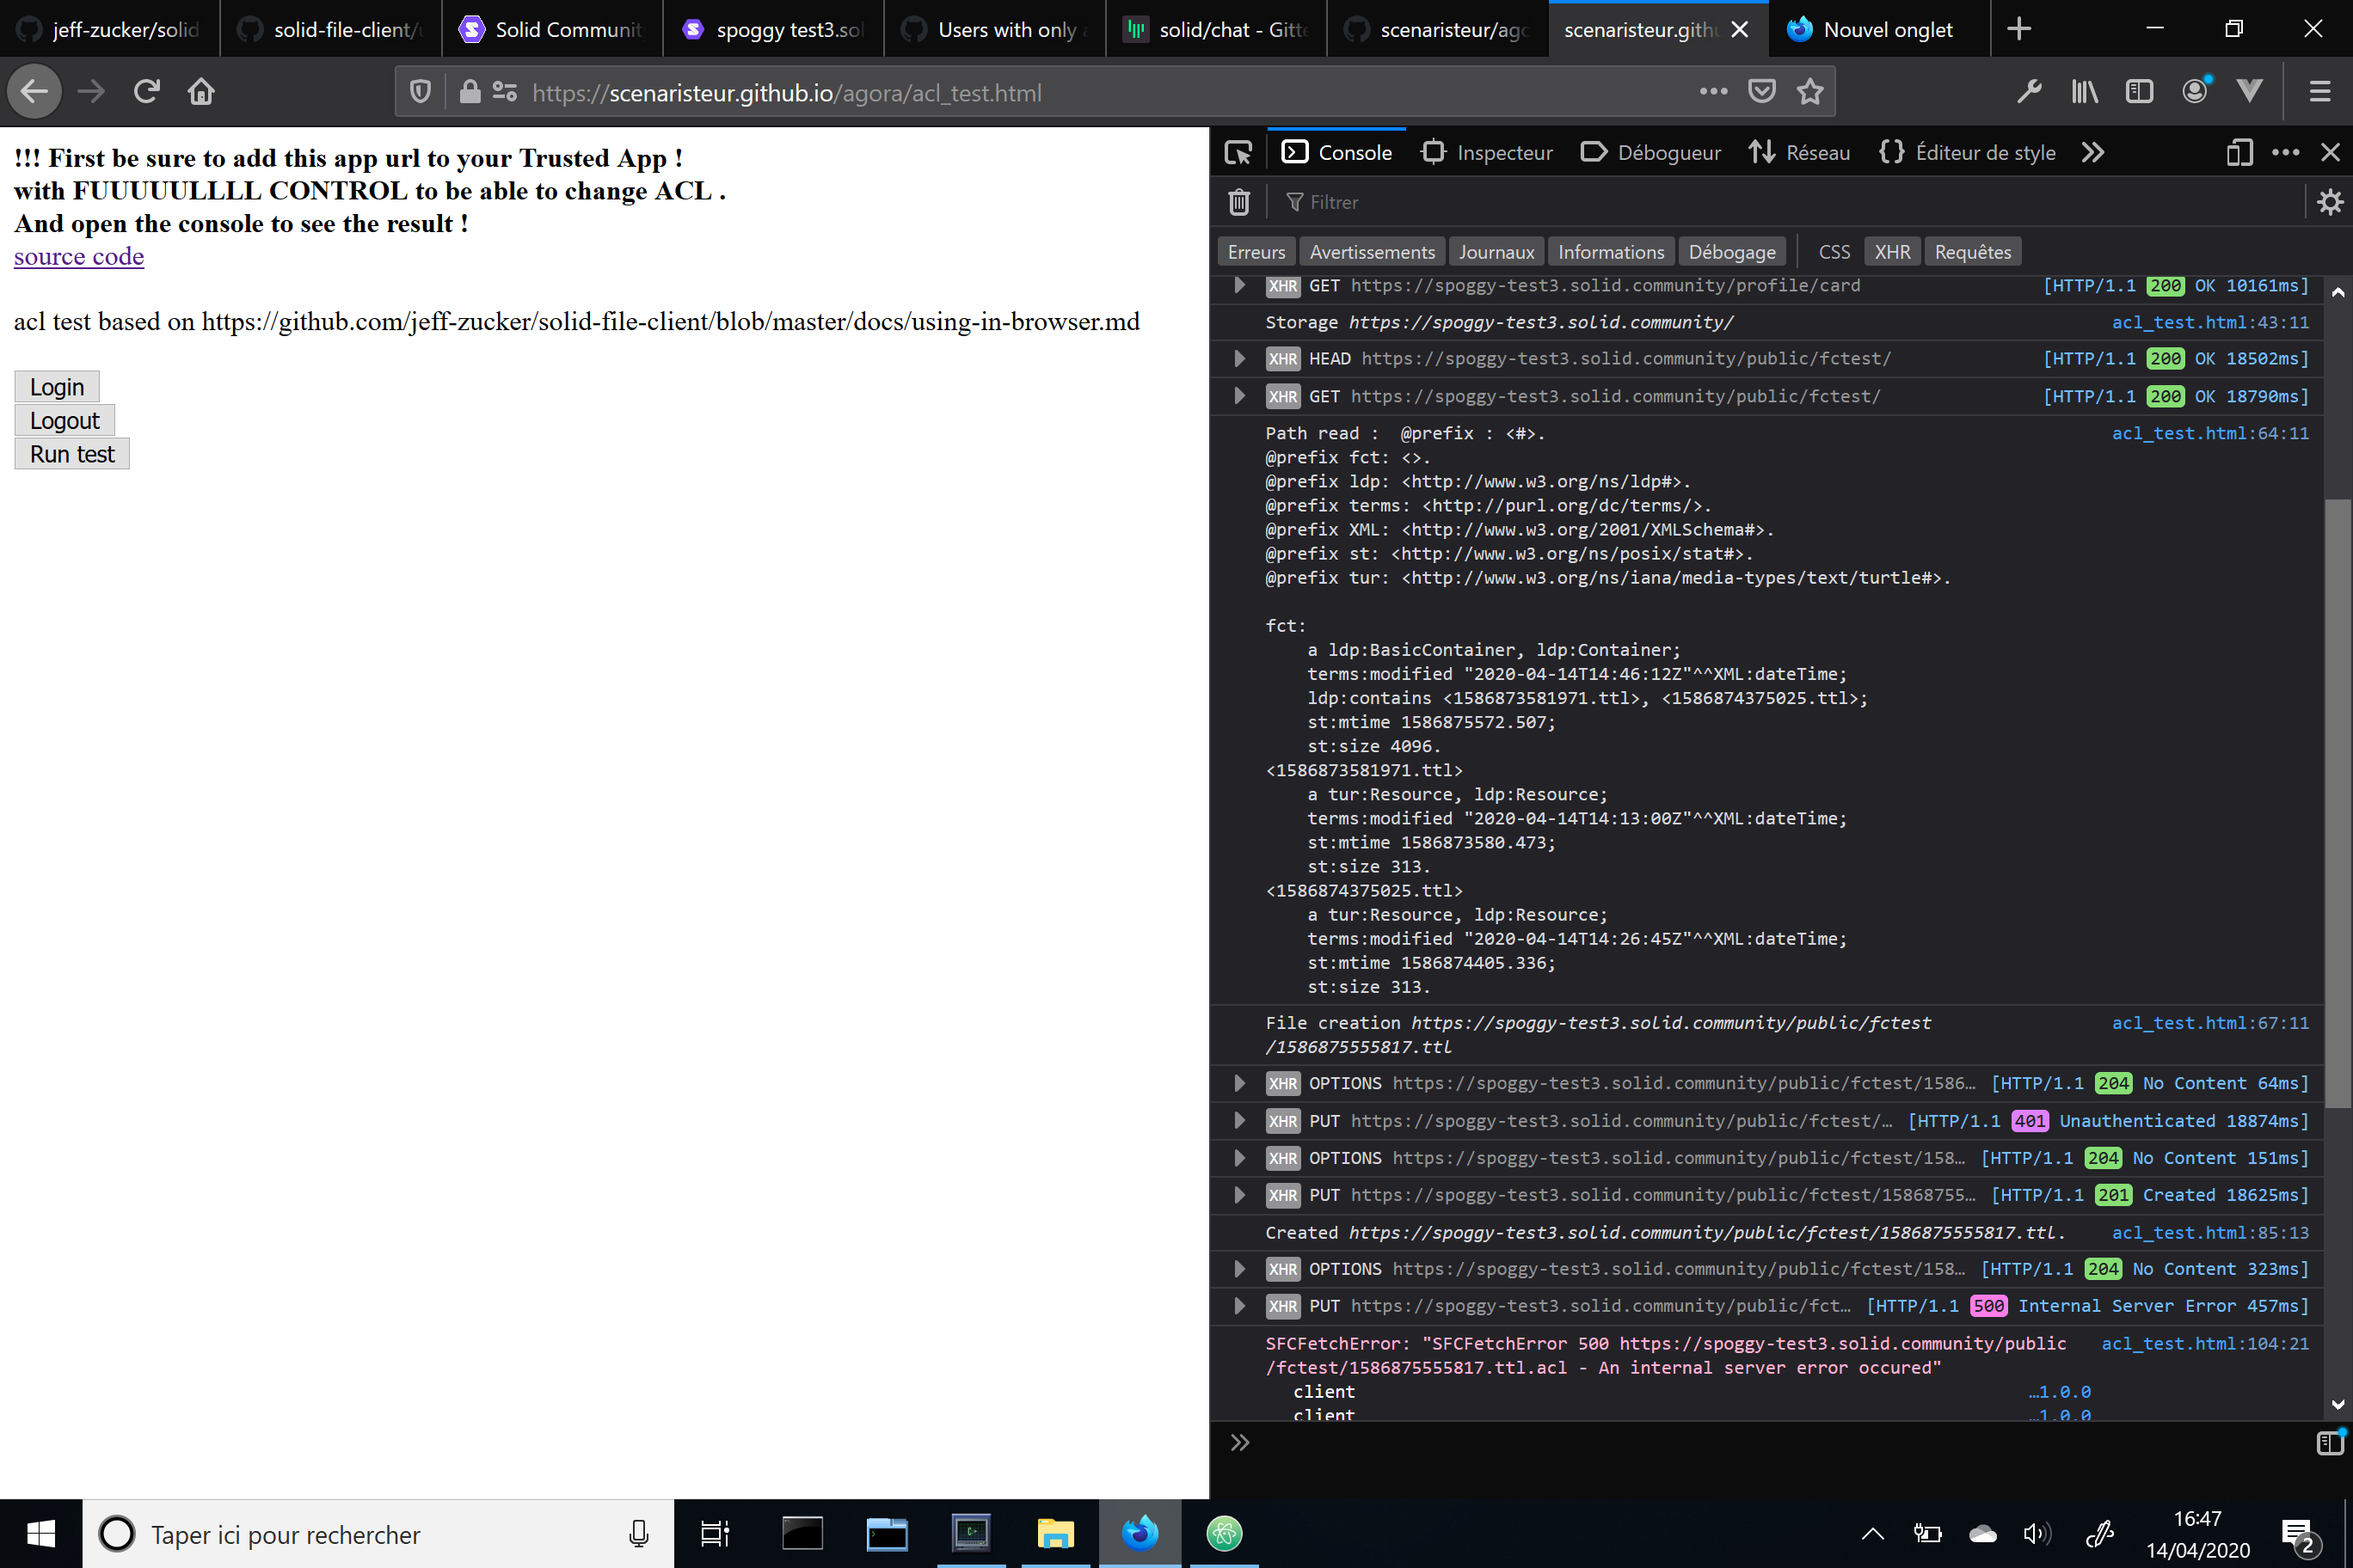2353x1568 pixels.
Task: Enable the Erreurs console filter
Action: [1256, 251]
